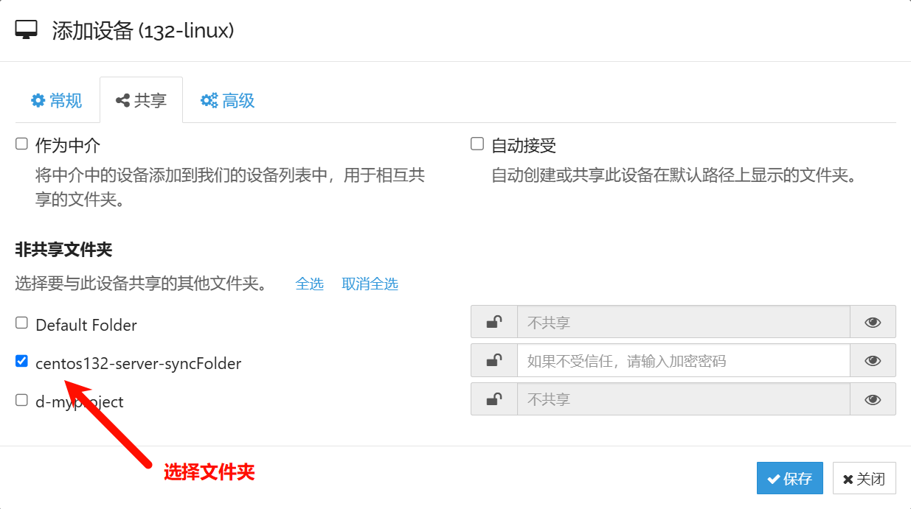
Task: Switch to the 常规 tab
Action: pos(57,101)
